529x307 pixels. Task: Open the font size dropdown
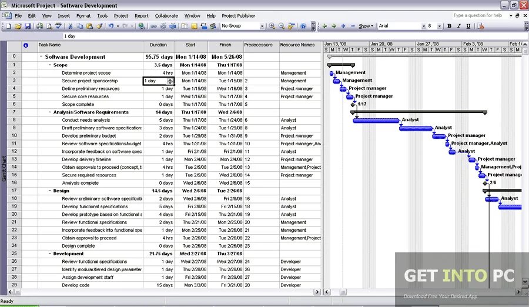pos(439,26)
